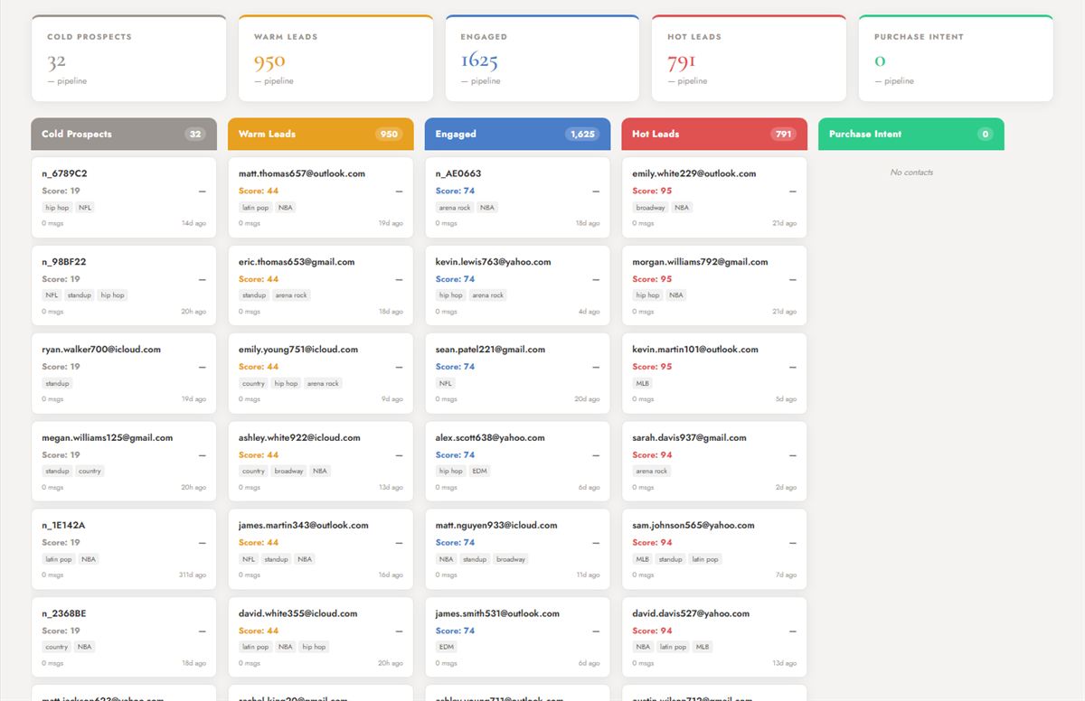Click the dash indicator on james.smith531 card
Viewport: 1085px width, 701px height.
(x=596, y=631)
